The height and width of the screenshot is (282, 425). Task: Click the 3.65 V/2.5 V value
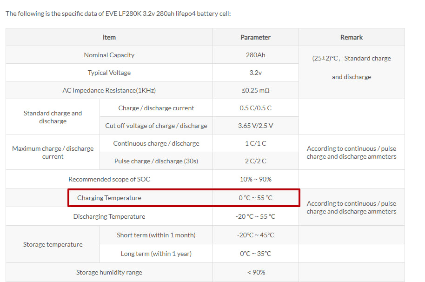pyautogui.click(x=256, y=126)
